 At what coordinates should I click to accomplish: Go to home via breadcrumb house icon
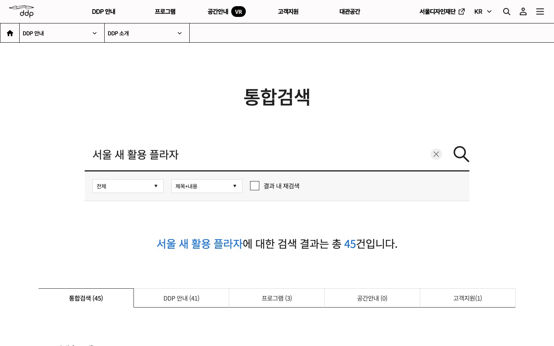pos(10,33)
